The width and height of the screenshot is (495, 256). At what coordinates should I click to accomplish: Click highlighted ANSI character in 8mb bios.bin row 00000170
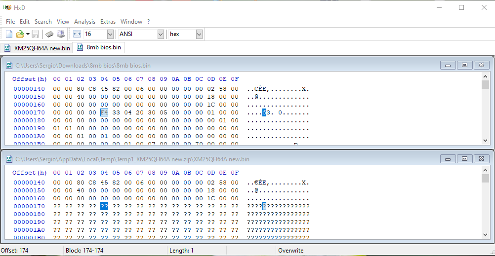(x=264, y=112)
